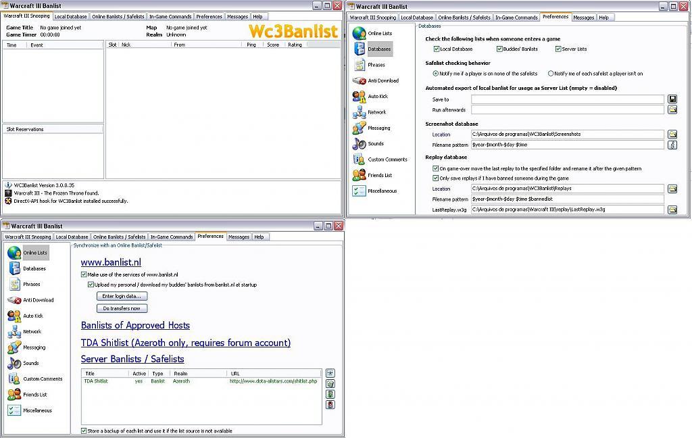Select Online Lists icon in bottom window sidebar

point(14,253)
